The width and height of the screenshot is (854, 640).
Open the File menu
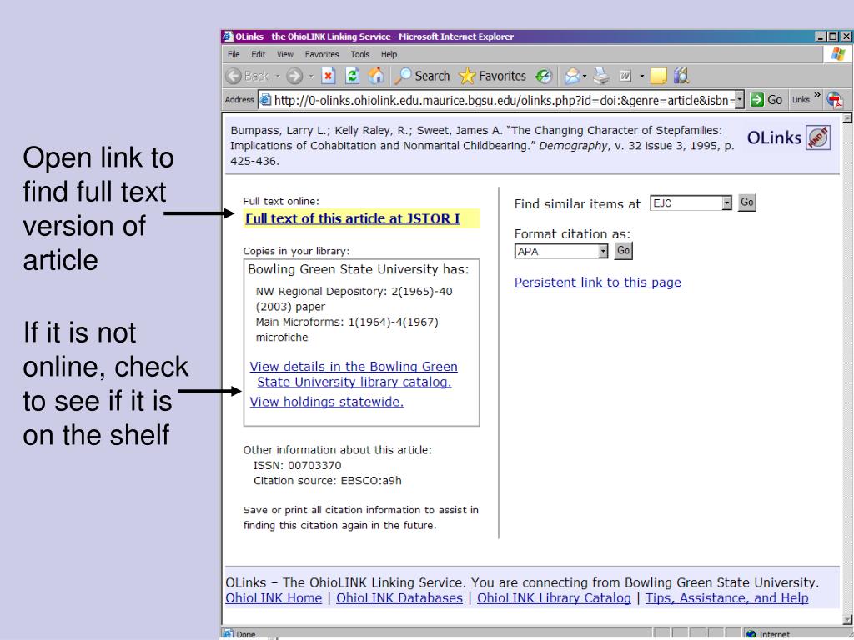click(234, 54)
